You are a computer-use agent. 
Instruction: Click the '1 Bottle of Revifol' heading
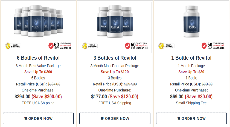(191, 58)
